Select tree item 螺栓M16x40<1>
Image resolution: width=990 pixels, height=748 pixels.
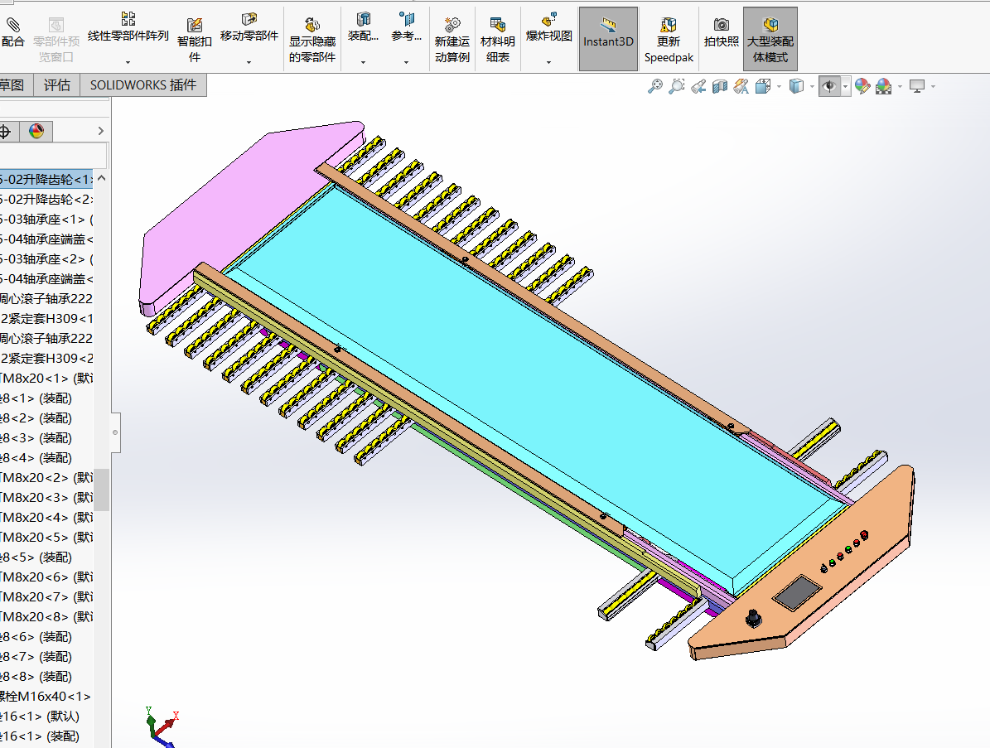coord(46,697)
